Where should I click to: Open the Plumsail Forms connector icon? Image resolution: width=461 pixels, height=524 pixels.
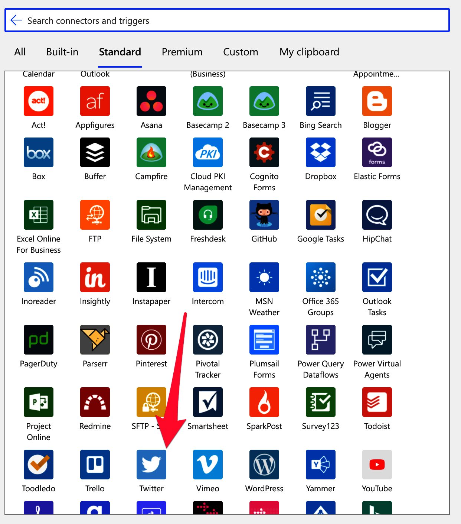[264, 340]
